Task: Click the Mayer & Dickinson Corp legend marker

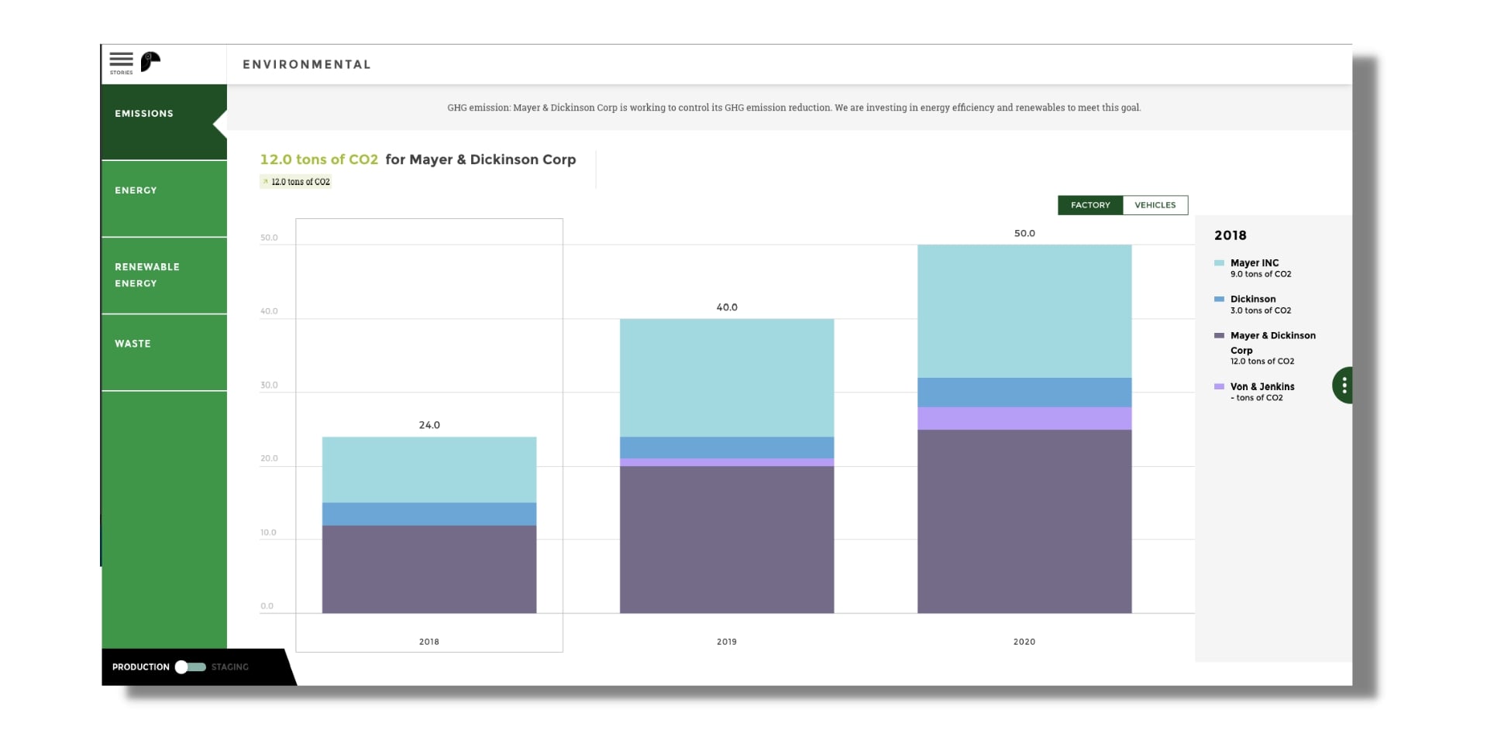Action: point(1220,336)
